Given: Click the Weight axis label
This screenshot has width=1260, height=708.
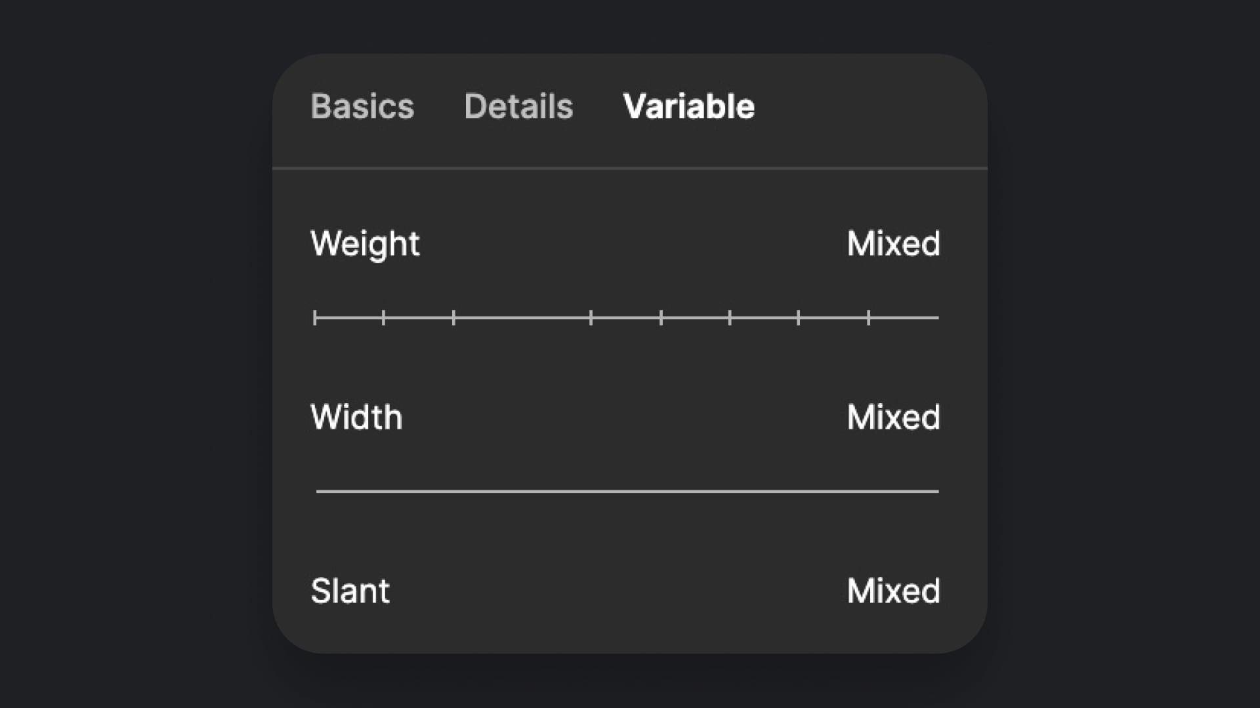Looking at the screenshot, I should 366,243.
